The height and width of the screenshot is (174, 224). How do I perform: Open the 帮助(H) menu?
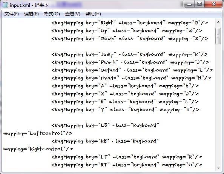coord(93,14)
